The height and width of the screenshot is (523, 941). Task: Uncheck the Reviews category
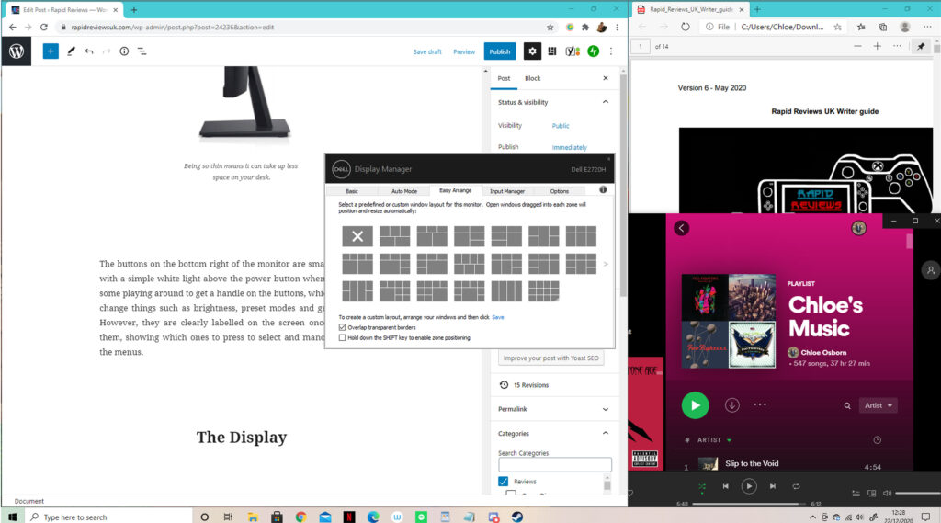click(503, 482)
